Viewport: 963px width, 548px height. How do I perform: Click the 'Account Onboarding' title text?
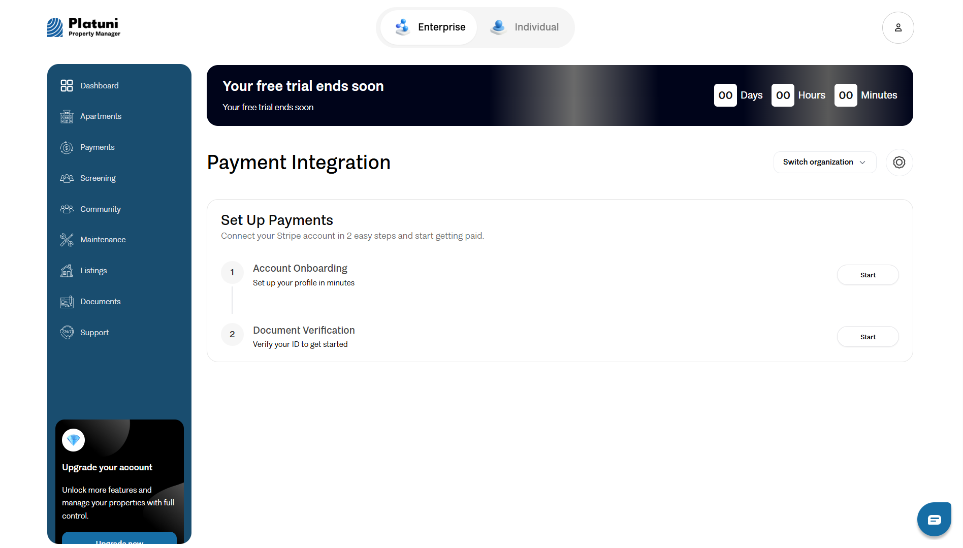[x=300, y=268]
